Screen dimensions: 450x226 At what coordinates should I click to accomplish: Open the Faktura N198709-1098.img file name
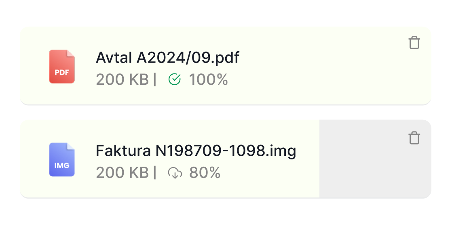click(x=196, y=151)
